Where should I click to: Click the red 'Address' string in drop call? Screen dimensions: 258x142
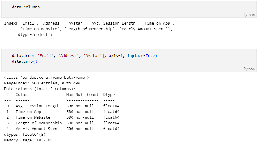coord(69,56)
